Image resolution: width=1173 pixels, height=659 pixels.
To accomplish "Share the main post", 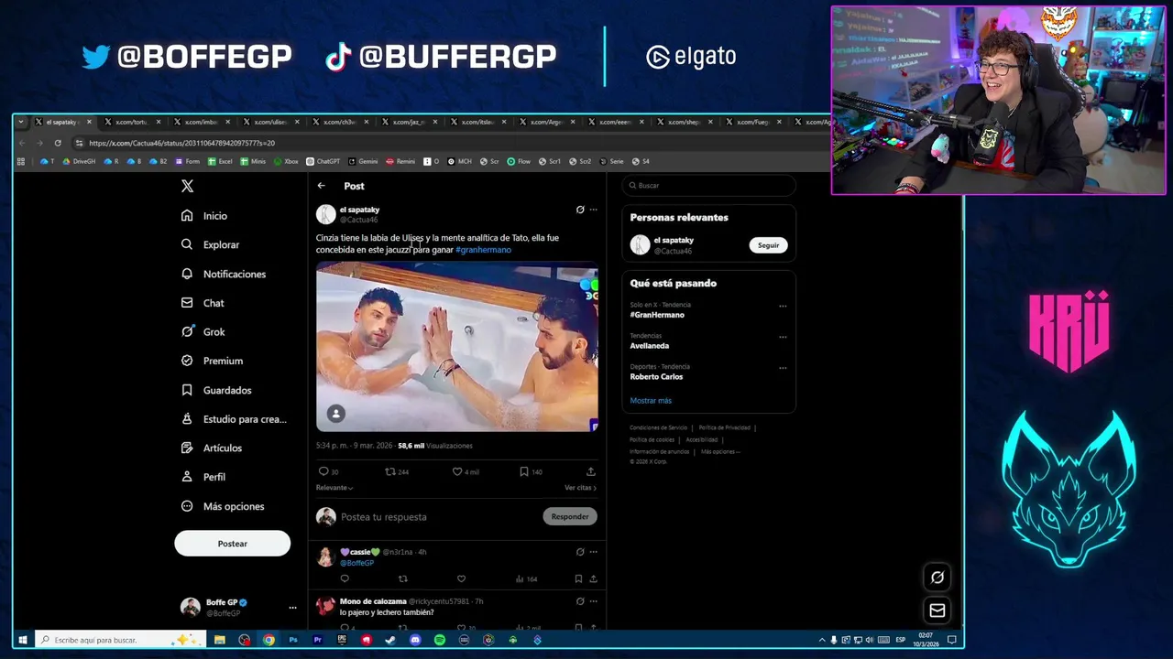I will click(x=591, y=471).
